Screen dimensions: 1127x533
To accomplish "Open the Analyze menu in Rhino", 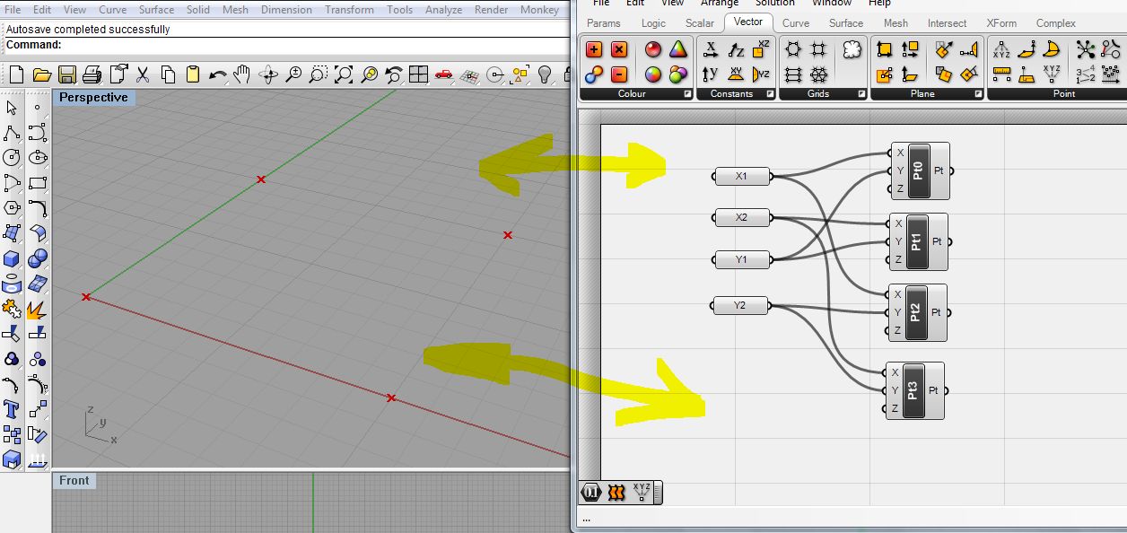I will 443,10.
